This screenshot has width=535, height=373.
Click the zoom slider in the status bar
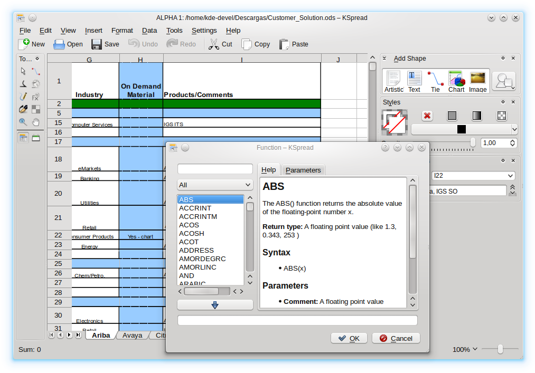tap(500, 349)
